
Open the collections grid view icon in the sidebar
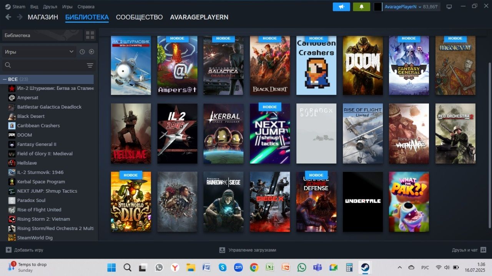(x=90, y=35)
